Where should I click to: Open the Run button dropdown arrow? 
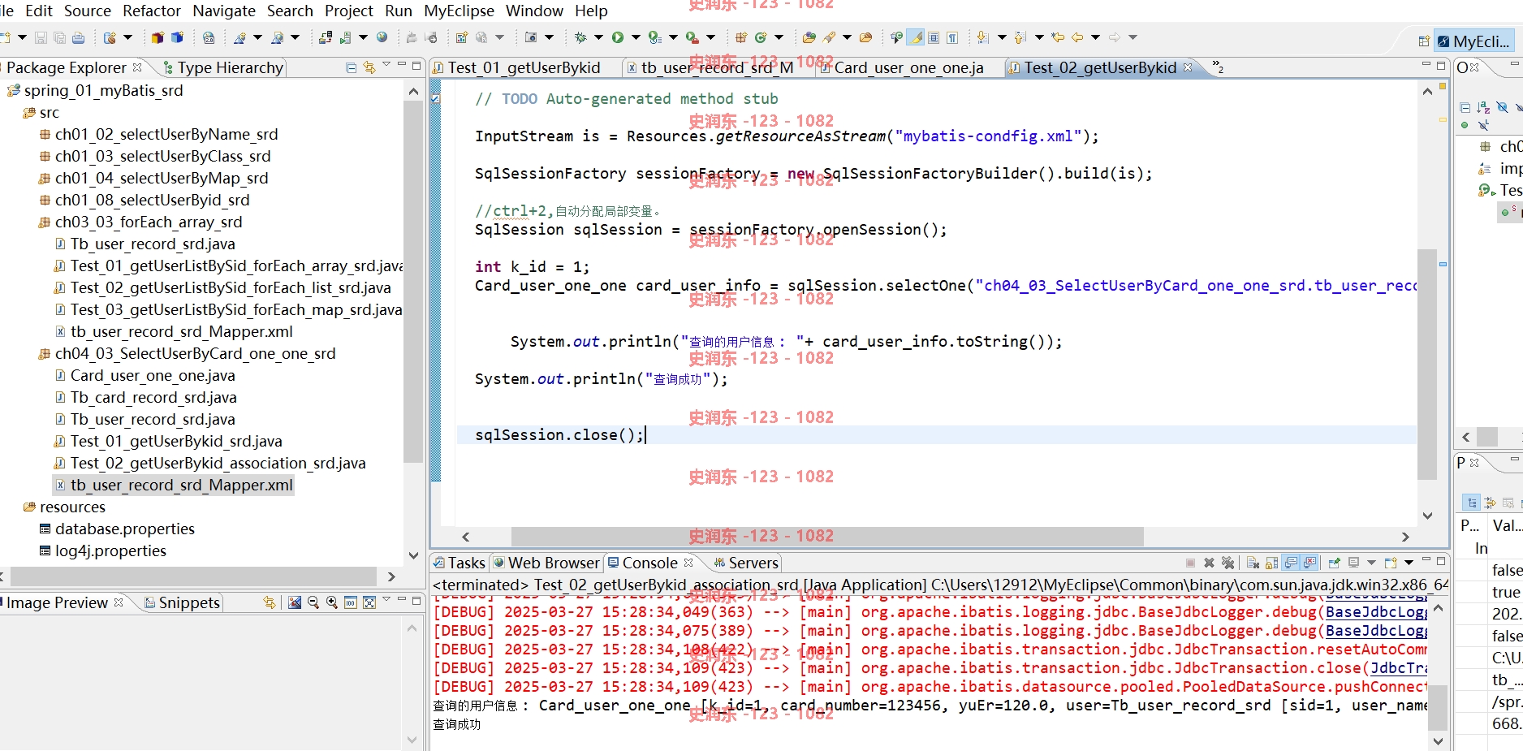(x=635, y=37)
